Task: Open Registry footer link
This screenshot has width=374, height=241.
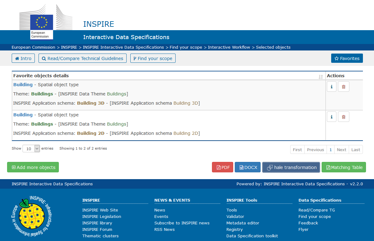Action: tap(234, 229)
